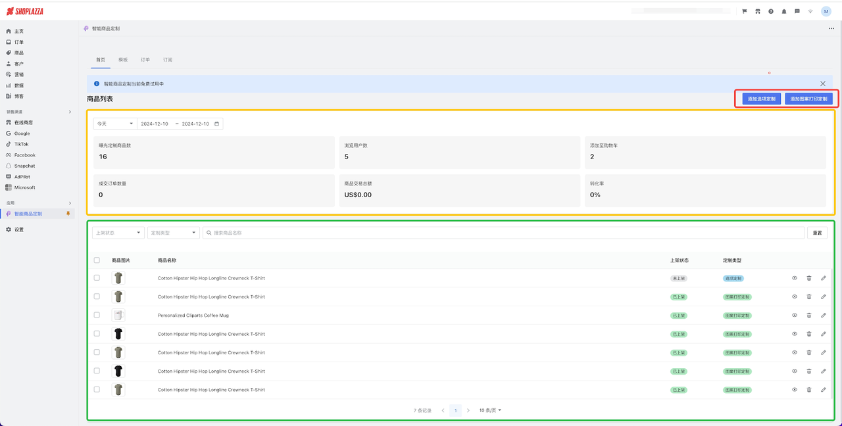Open the 定制类型 filter dropdown

click(x=174, y=233)
